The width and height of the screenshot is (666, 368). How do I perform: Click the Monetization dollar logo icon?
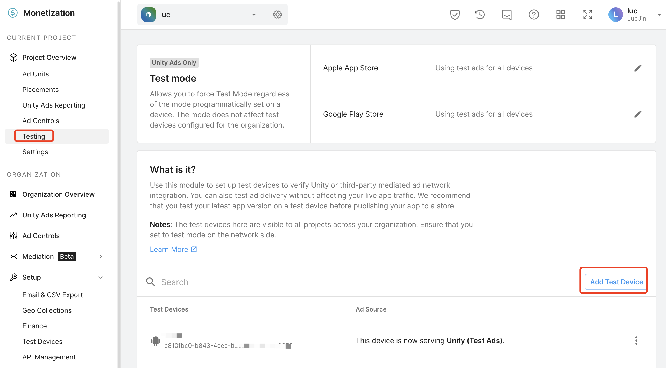[13, 13]
